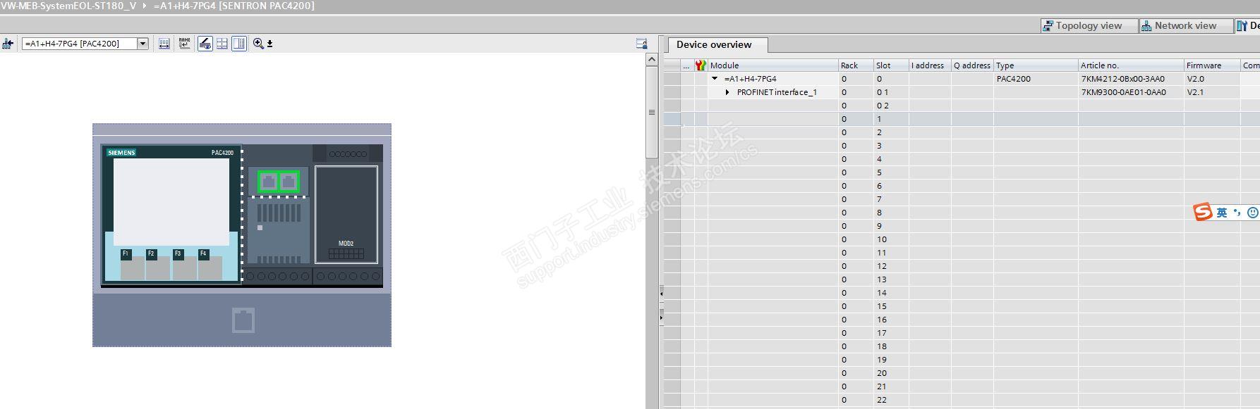Select the =A1+H4-7PG4 module row
The height and width of the screenshot is (409, 1260).
[962, 79]
